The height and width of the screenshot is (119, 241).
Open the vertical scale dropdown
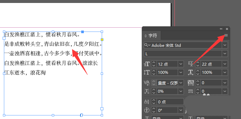pos(181,72)
